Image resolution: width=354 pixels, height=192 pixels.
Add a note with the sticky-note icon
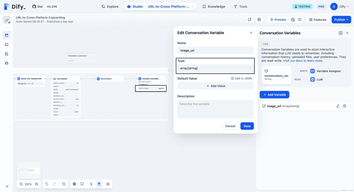(82, 184)
